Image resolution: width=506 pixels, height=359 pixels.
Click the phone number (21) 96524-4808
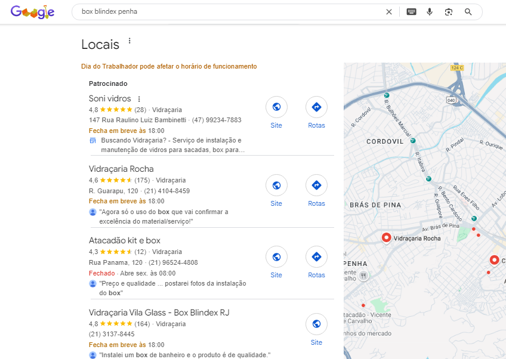tap(173, 262)
